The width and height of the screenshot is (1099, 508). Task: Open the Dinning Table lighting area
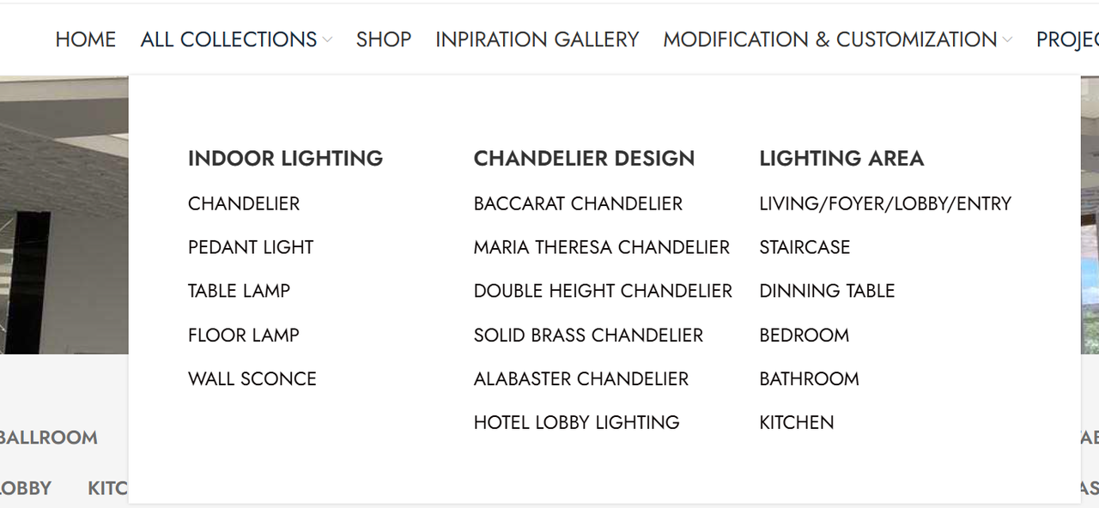tap(827, 292)
